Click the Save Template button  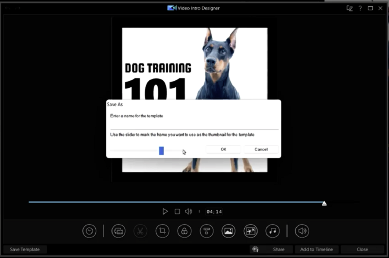tap(25, 249)
